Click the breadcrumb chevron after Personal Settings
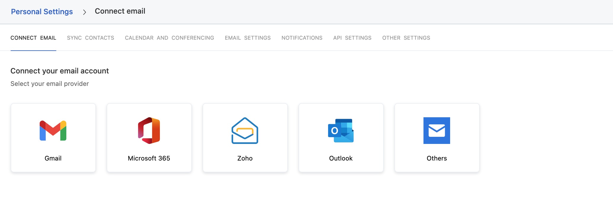This screenshot has height=199, width=613. click(x=84, y=12)
